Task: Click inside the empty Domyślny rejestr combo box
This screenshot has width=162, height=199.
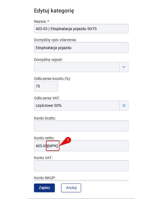Action: (77, 67)
